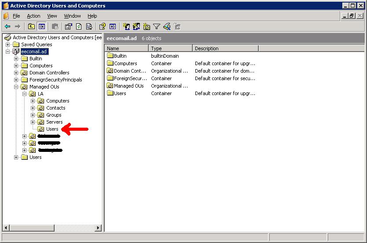367x243 pixels.
Task: Open Properties via the toolbar icon
Action: pos(68,27)
